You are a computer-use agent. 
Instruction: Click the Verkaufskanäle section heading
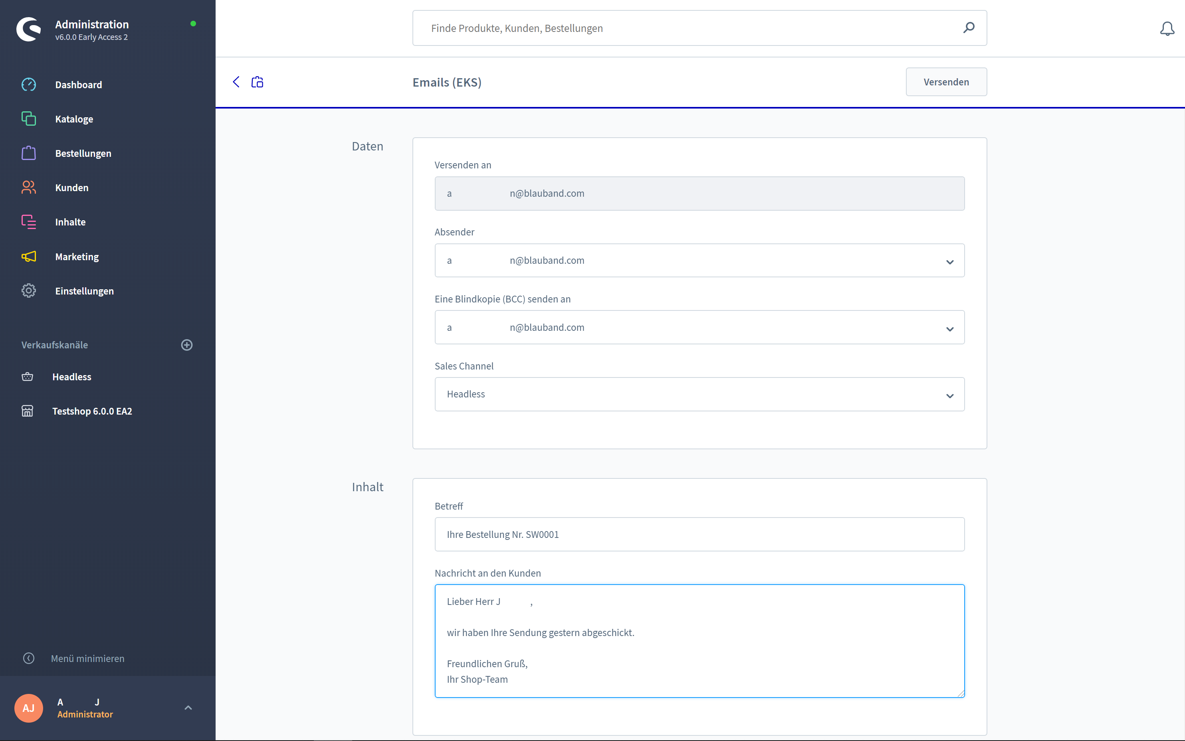tap(54, 344)
